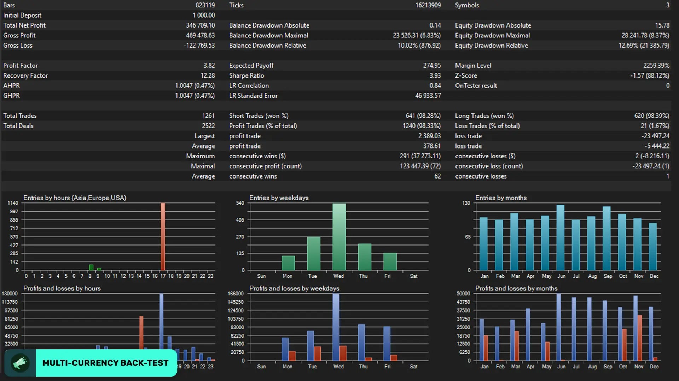679x381 pixels.
Task: Click the GHPR label
Action: (x=11, y=96)
